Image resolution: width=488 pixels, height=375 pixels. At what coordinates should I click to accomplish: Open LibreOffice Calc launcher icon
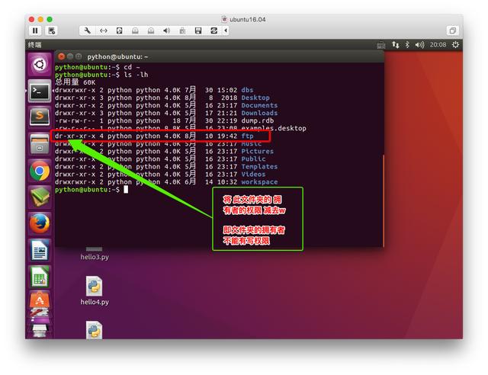pos(40,277)
